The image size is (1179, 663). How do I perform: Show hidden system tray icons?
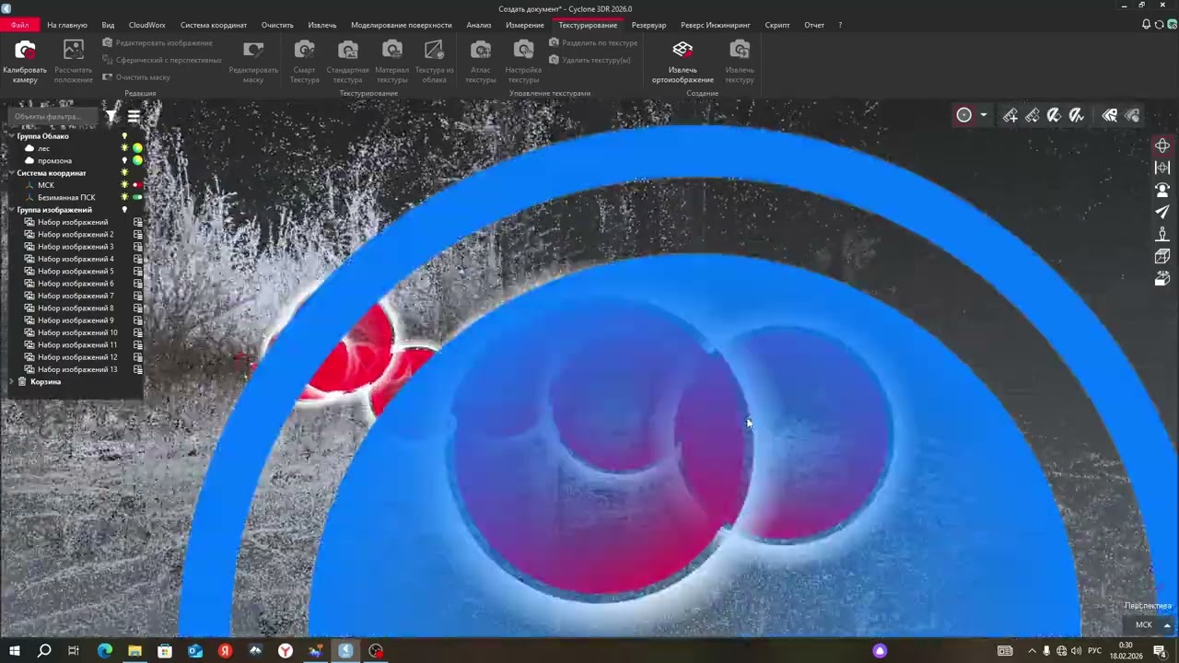point(1032,651)
